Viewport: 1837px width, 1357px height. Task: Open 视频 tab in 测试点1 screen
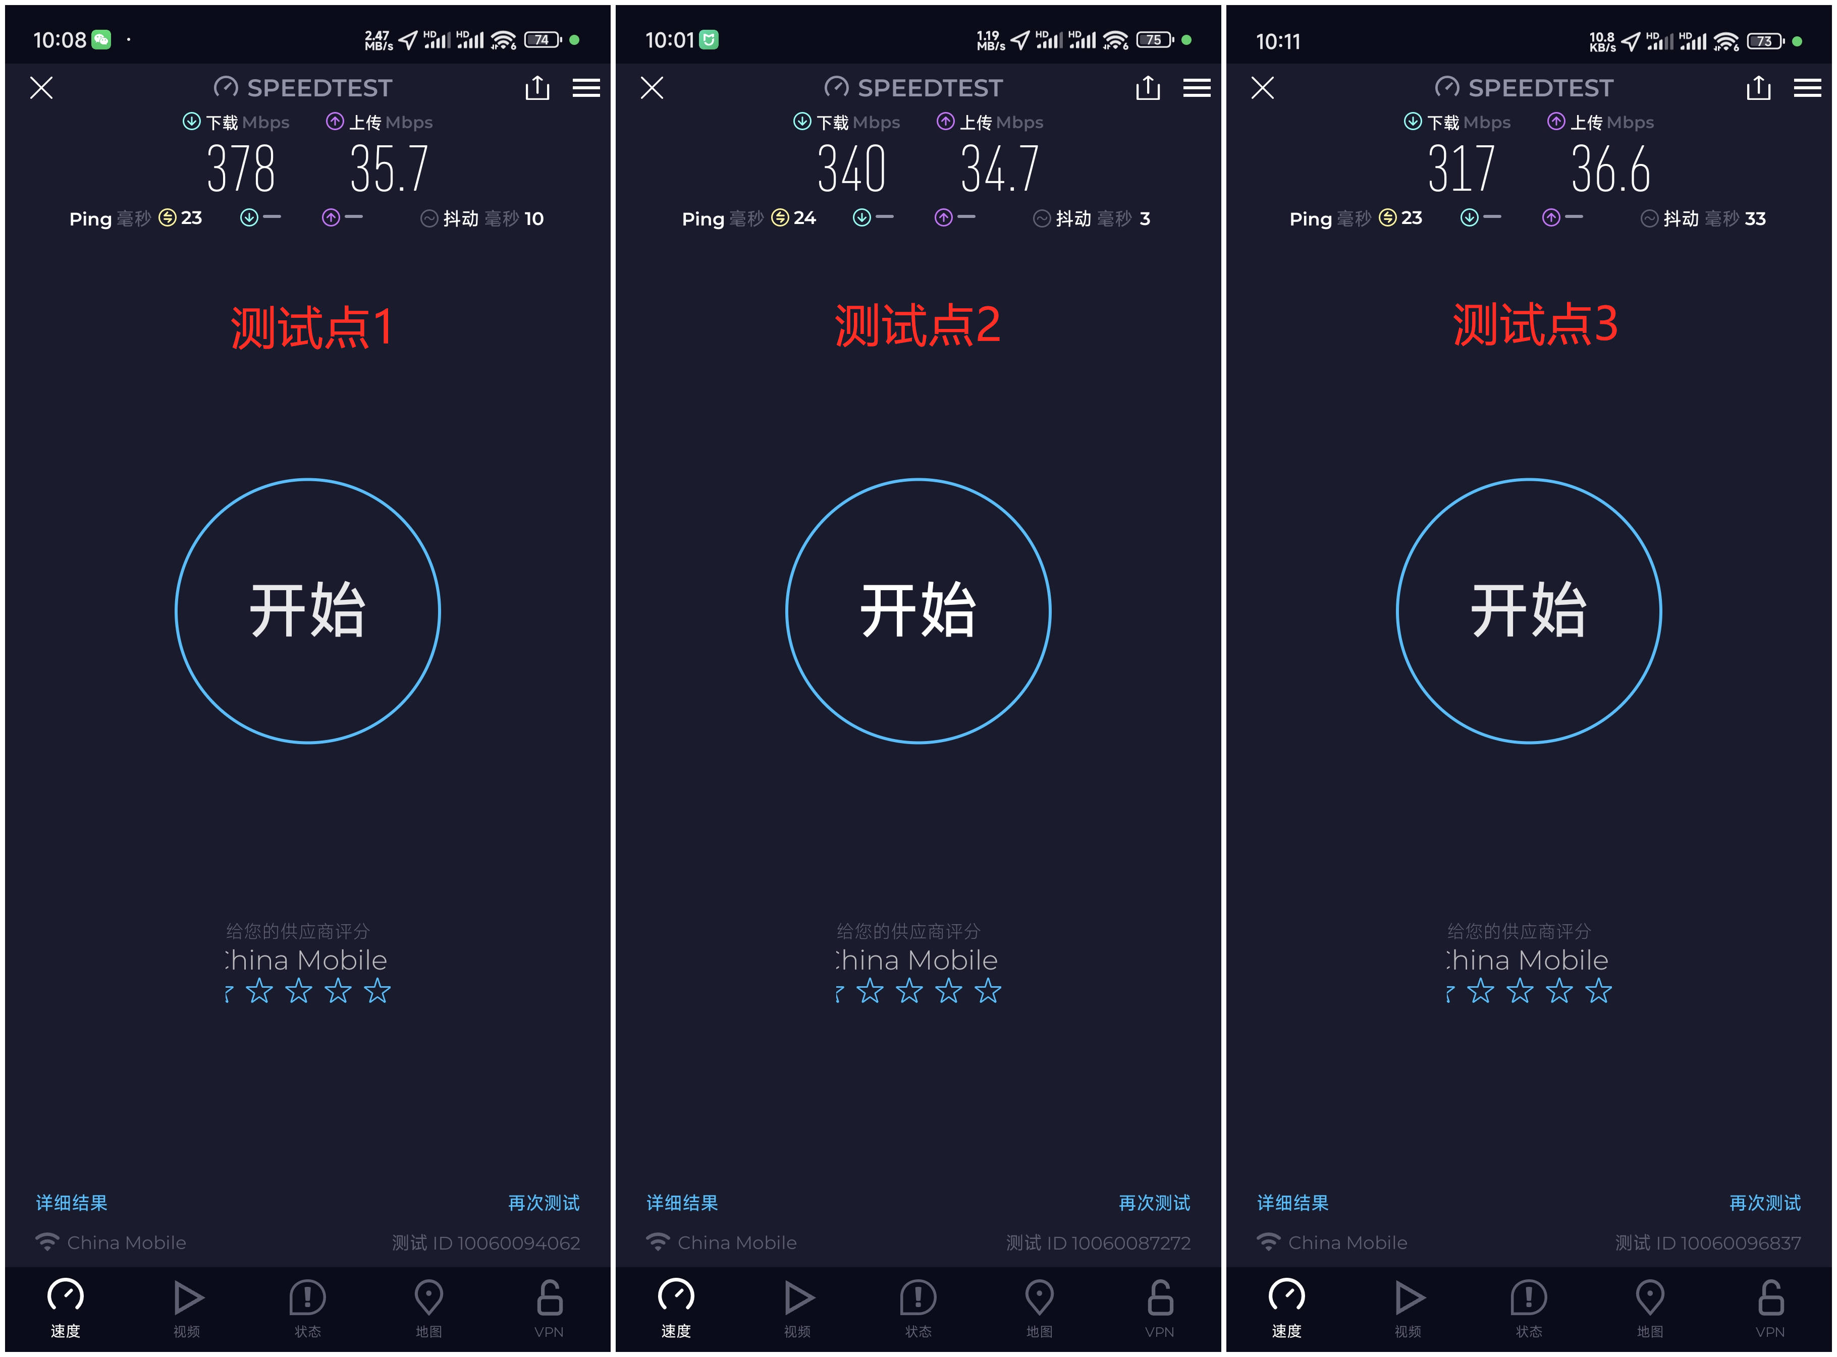pyautogui.click(x=187, y=1309)
